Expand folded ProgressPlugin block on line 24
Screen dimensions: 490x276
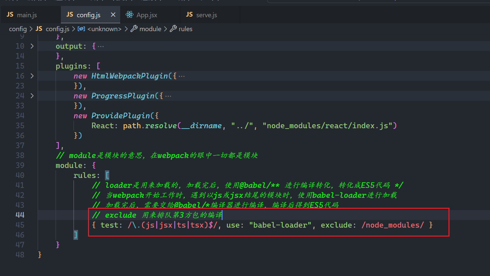click(x=32, y=96)
